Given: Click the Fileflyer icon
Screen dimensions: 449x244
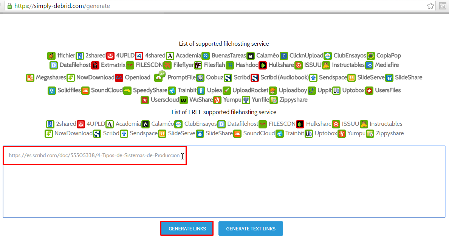Looking at the screenshot, I should (x=167, y=65).
